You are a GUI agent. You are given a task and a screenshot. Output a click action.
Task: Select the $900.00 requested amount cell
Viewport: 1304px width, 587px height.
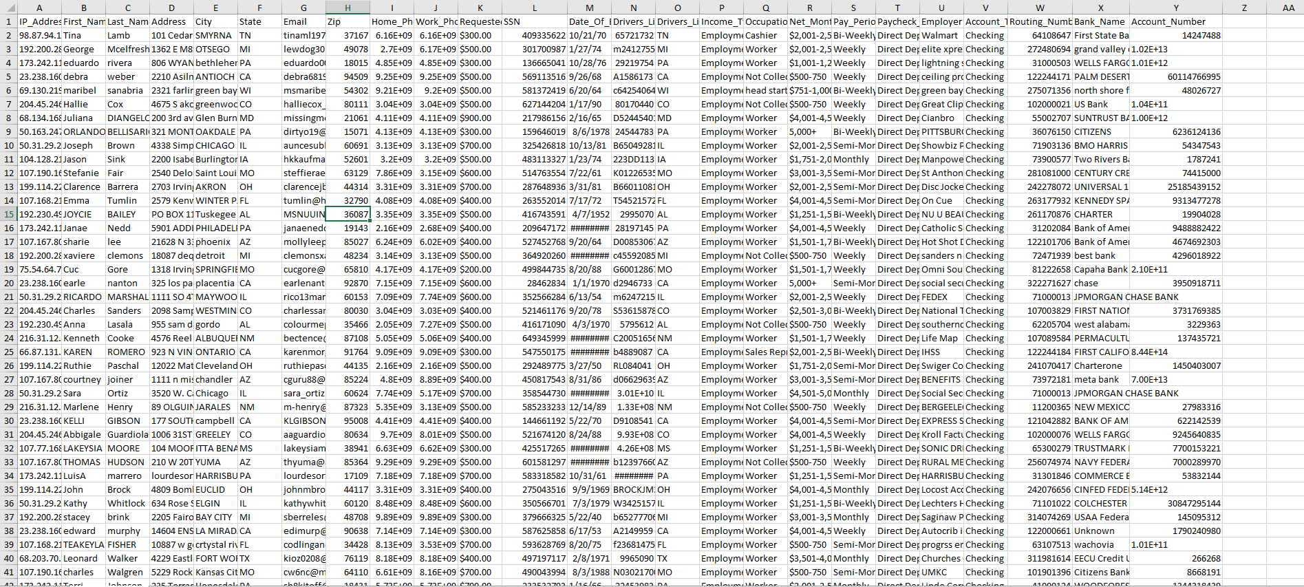coord(480,118)
